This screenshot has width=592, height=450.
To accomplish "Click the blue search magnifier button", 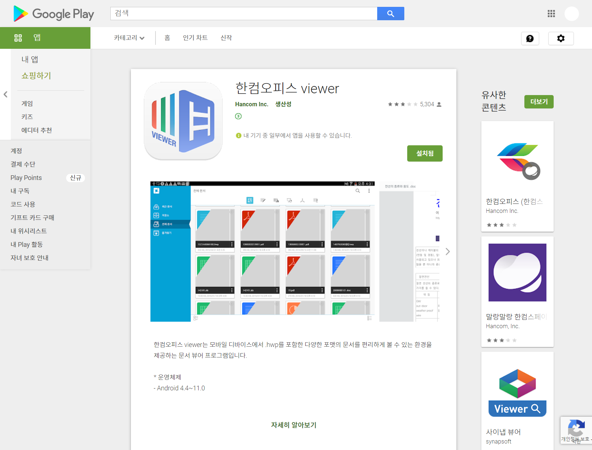I will pyautogui.click(x=391, y=14).
